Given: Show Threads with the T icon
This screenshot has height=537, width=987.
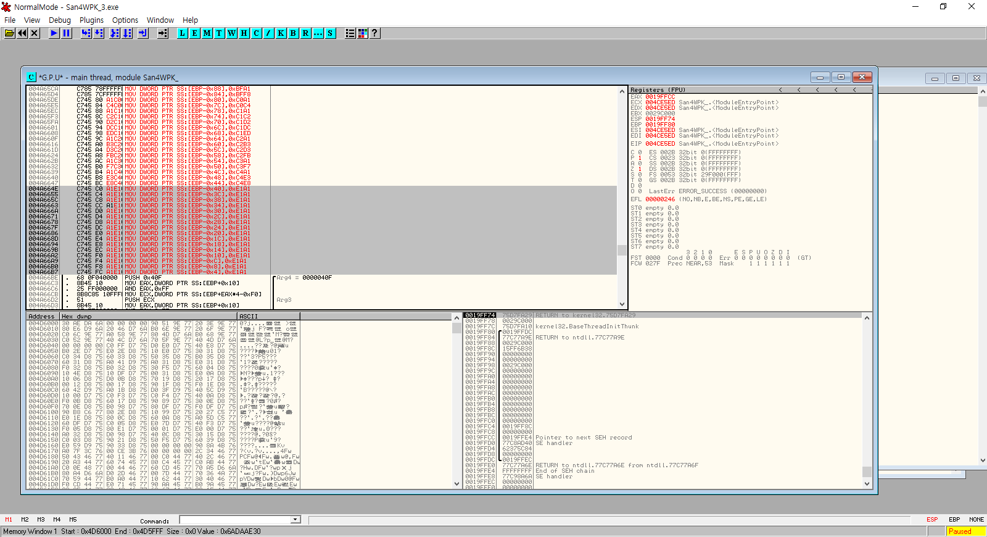Looking at the screenshot, I should coord(220,33).
